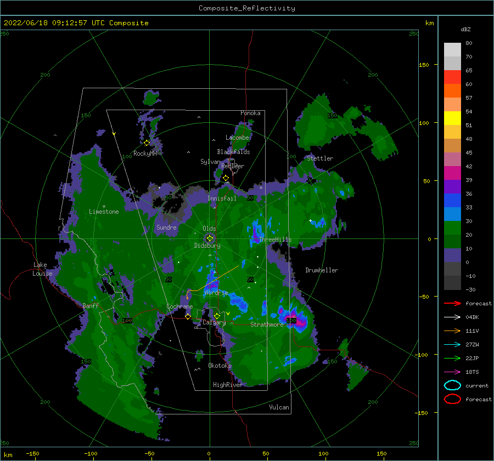
Task: Click the Blackfalds town label
Action: (x=233, y=152)
